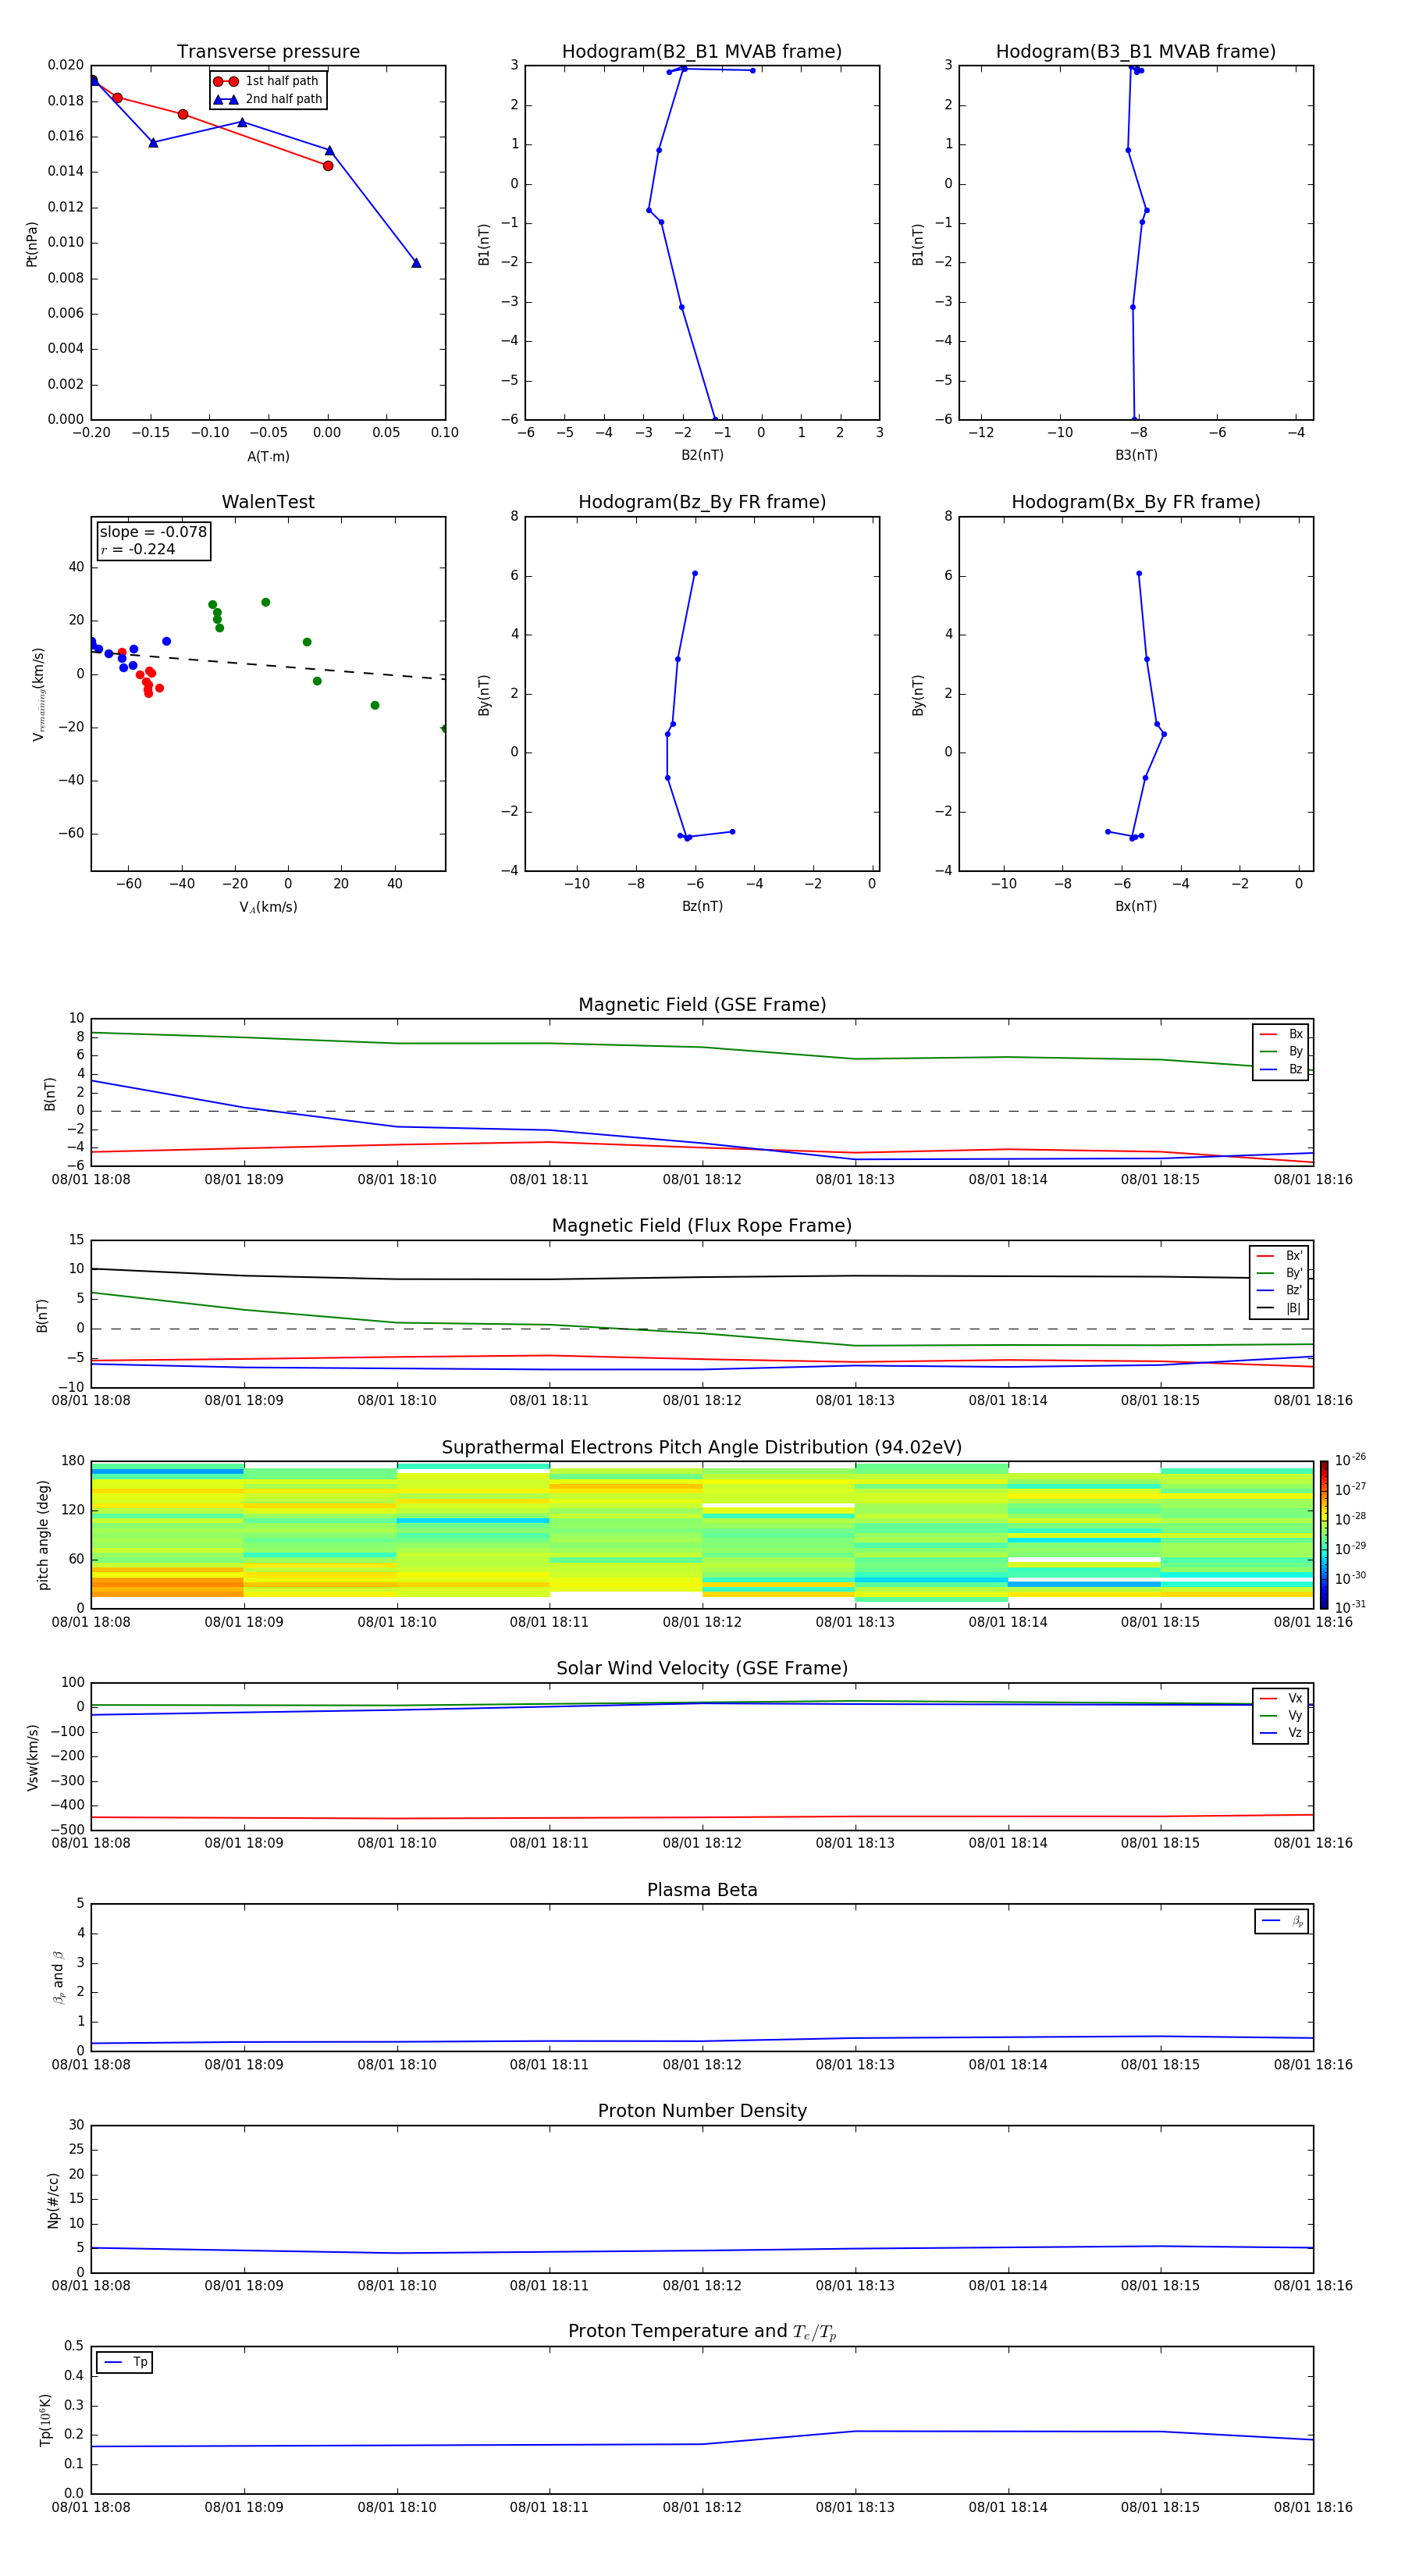The height and width of the screenshot is (2576, 1405).
Task: Click the "Hodogram(Bz_By FR frame)" title
Action: [x=701, y=502]
